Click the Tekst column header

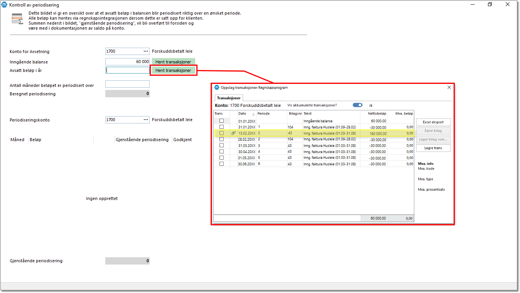307,113
